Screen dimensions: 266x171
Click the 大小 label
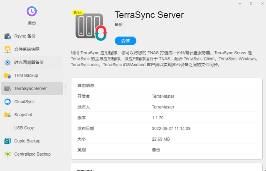(81, 139)
